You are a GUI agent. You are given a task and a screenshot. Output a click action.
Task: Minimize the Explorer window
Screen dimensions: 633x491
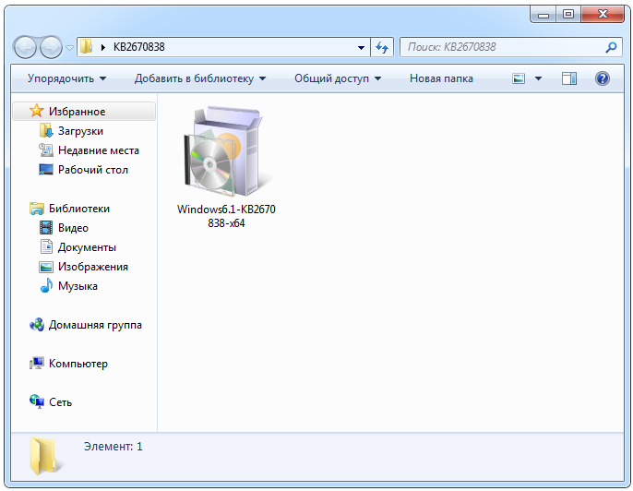(543, 15)
